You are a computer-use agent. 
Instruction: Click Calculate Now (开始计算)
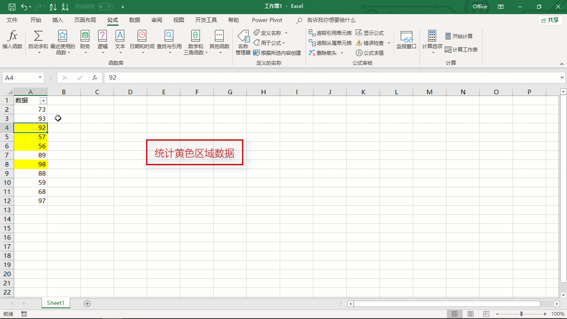click(x=459, y=36)
